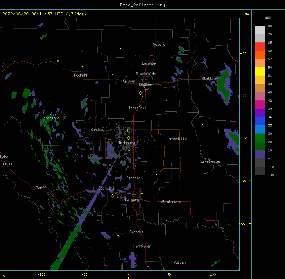Pick the red 65 dBZ legend swatch
The width and height of the screenshot is (285, 279).
click(x=260, y=47)
